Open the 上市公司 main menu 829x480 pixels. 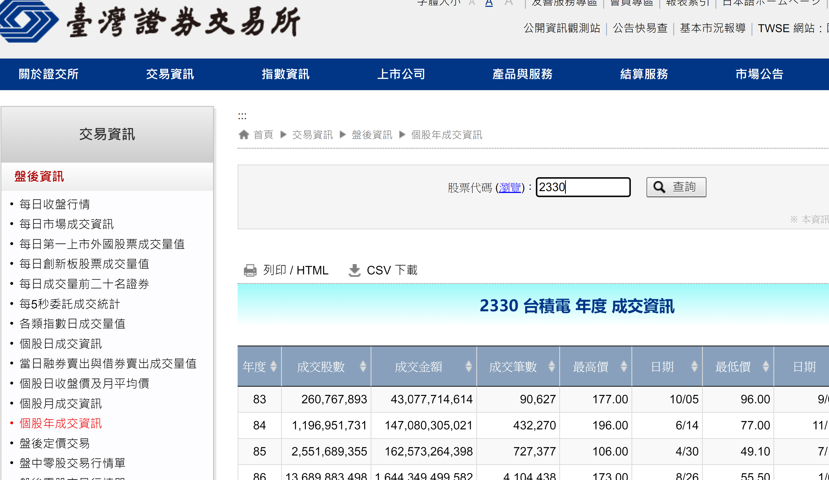[401, 74]
